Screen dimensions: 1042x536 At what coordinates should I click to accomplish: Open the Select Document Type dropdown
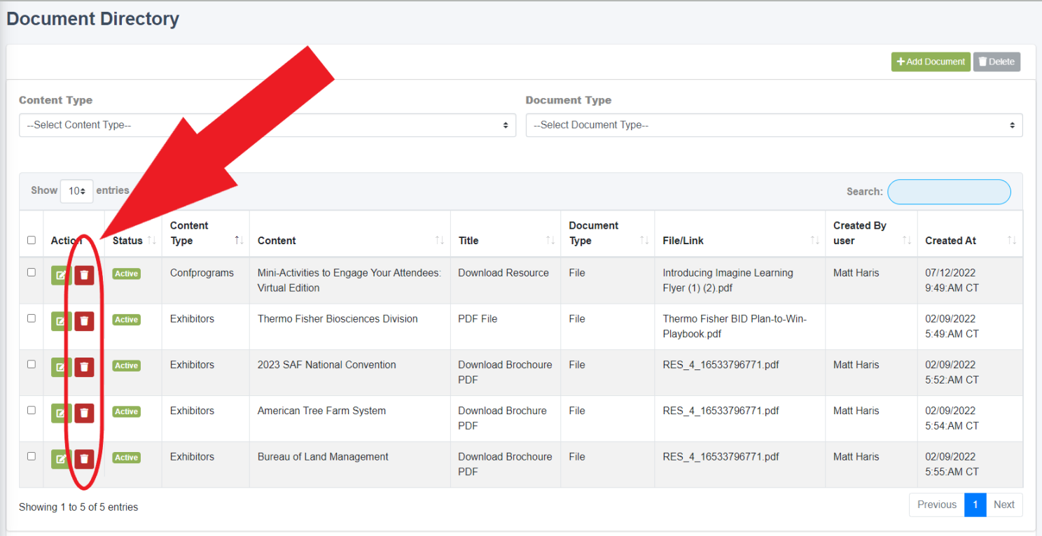774,125
